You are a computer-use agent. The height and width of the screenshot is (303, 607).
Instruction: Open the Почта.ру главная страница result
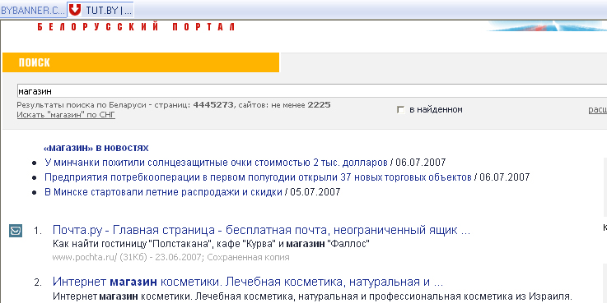[261, 231]
